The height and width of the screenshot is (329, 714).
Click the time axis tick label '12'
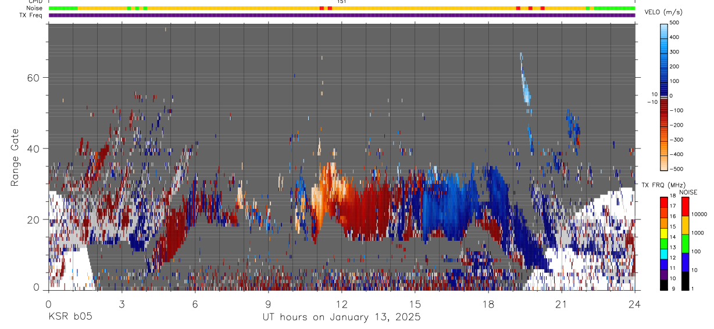pos(342,304)
